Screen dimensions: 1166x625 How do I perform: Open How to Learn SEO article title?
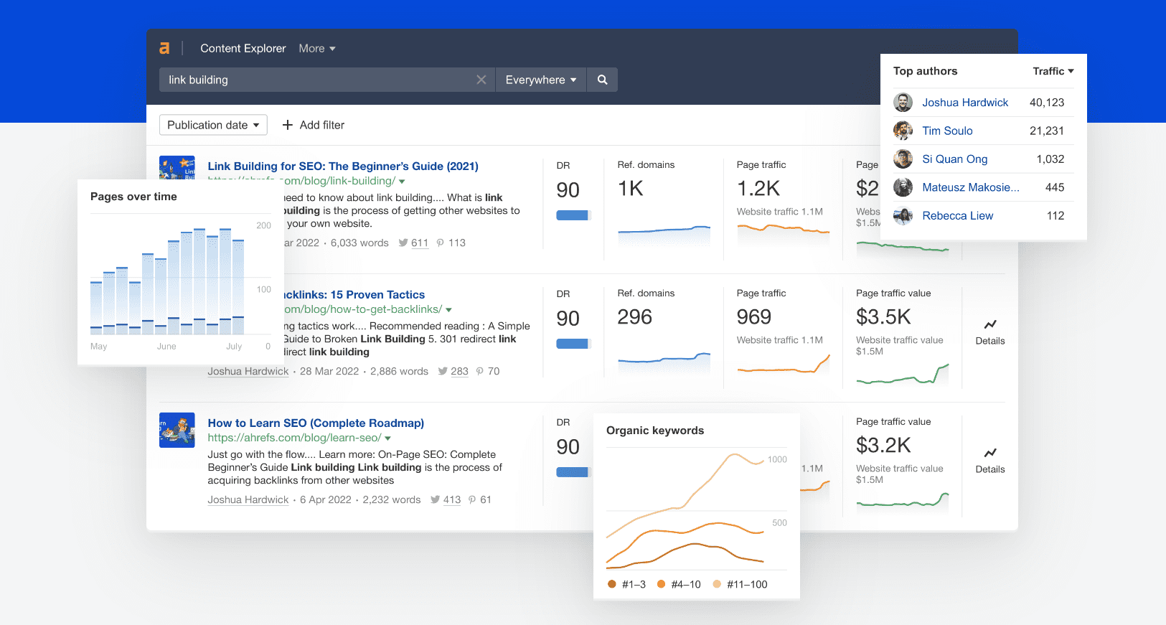(316, 423)
